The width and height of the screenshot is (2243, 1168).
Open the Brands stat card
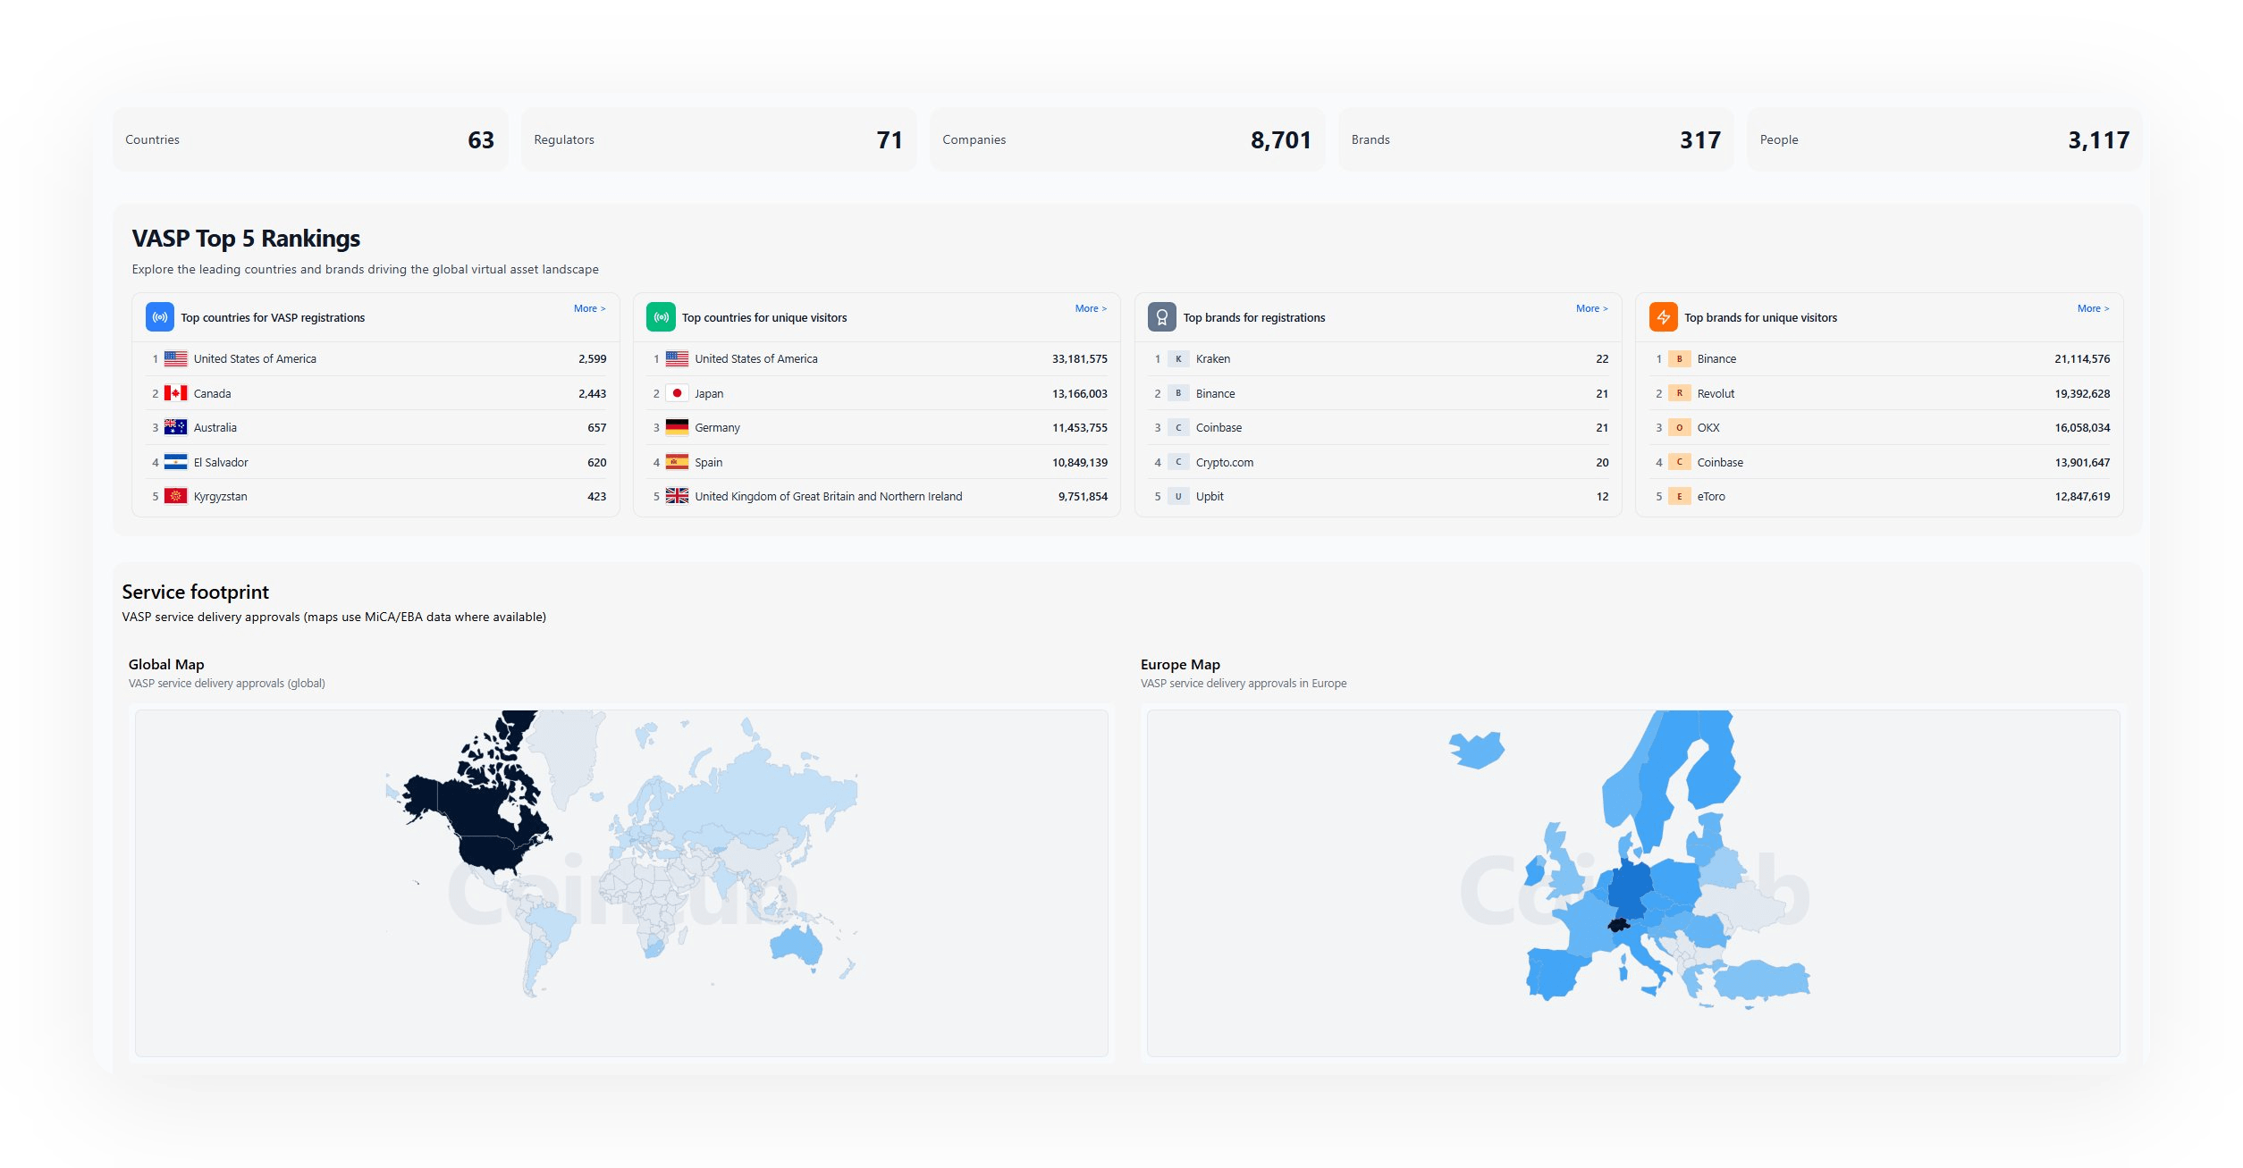tap(1536, 139)
